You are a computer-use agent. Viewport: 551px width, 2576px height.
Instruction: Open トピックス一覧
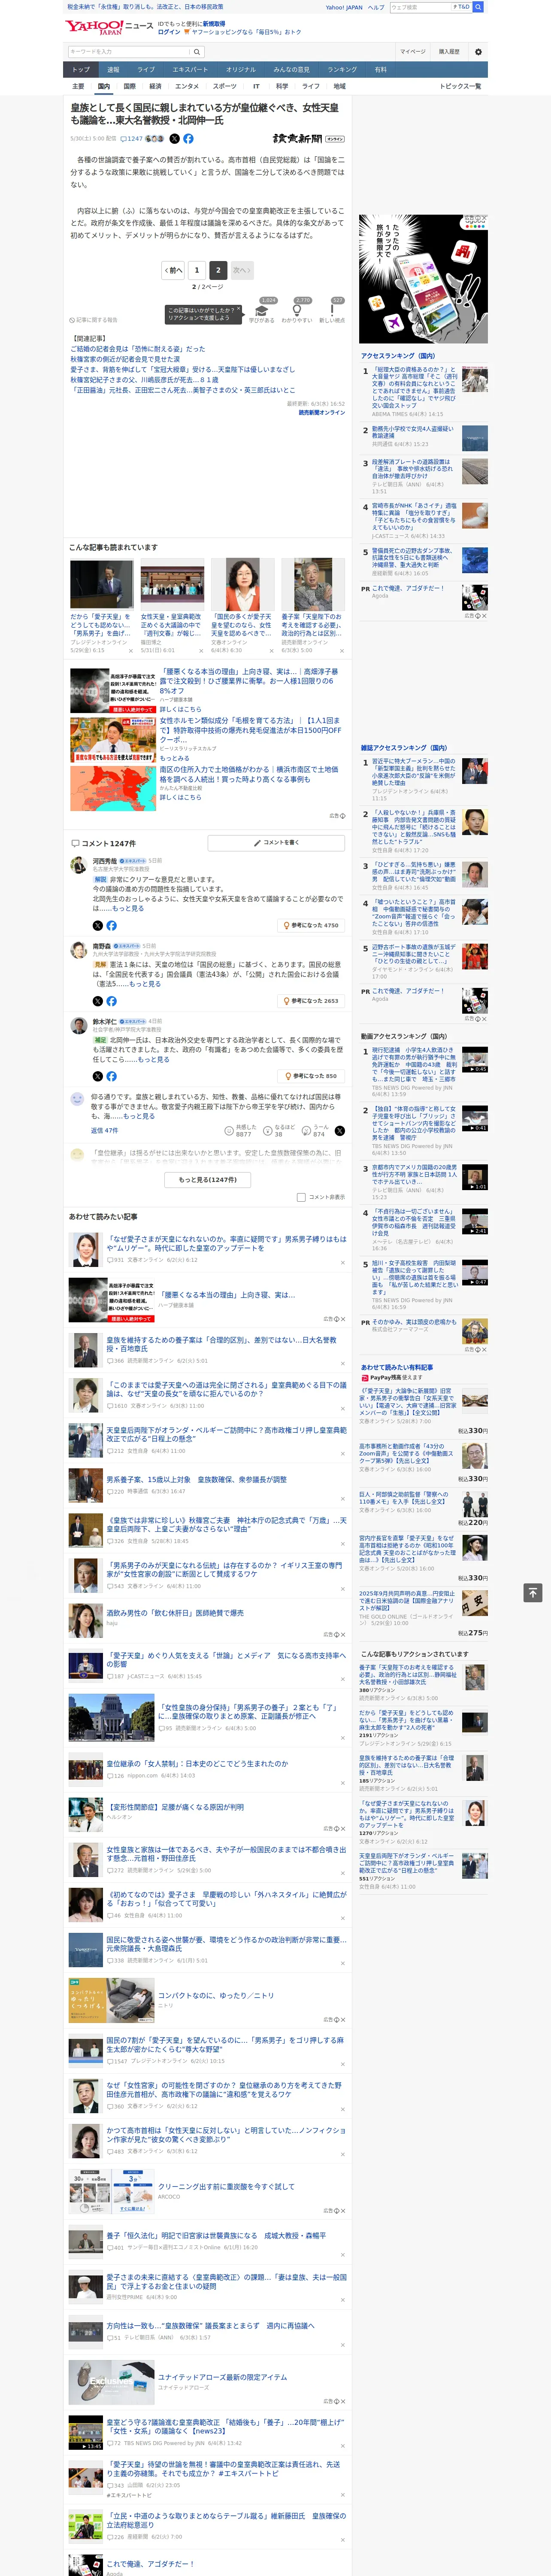[460, 87]
